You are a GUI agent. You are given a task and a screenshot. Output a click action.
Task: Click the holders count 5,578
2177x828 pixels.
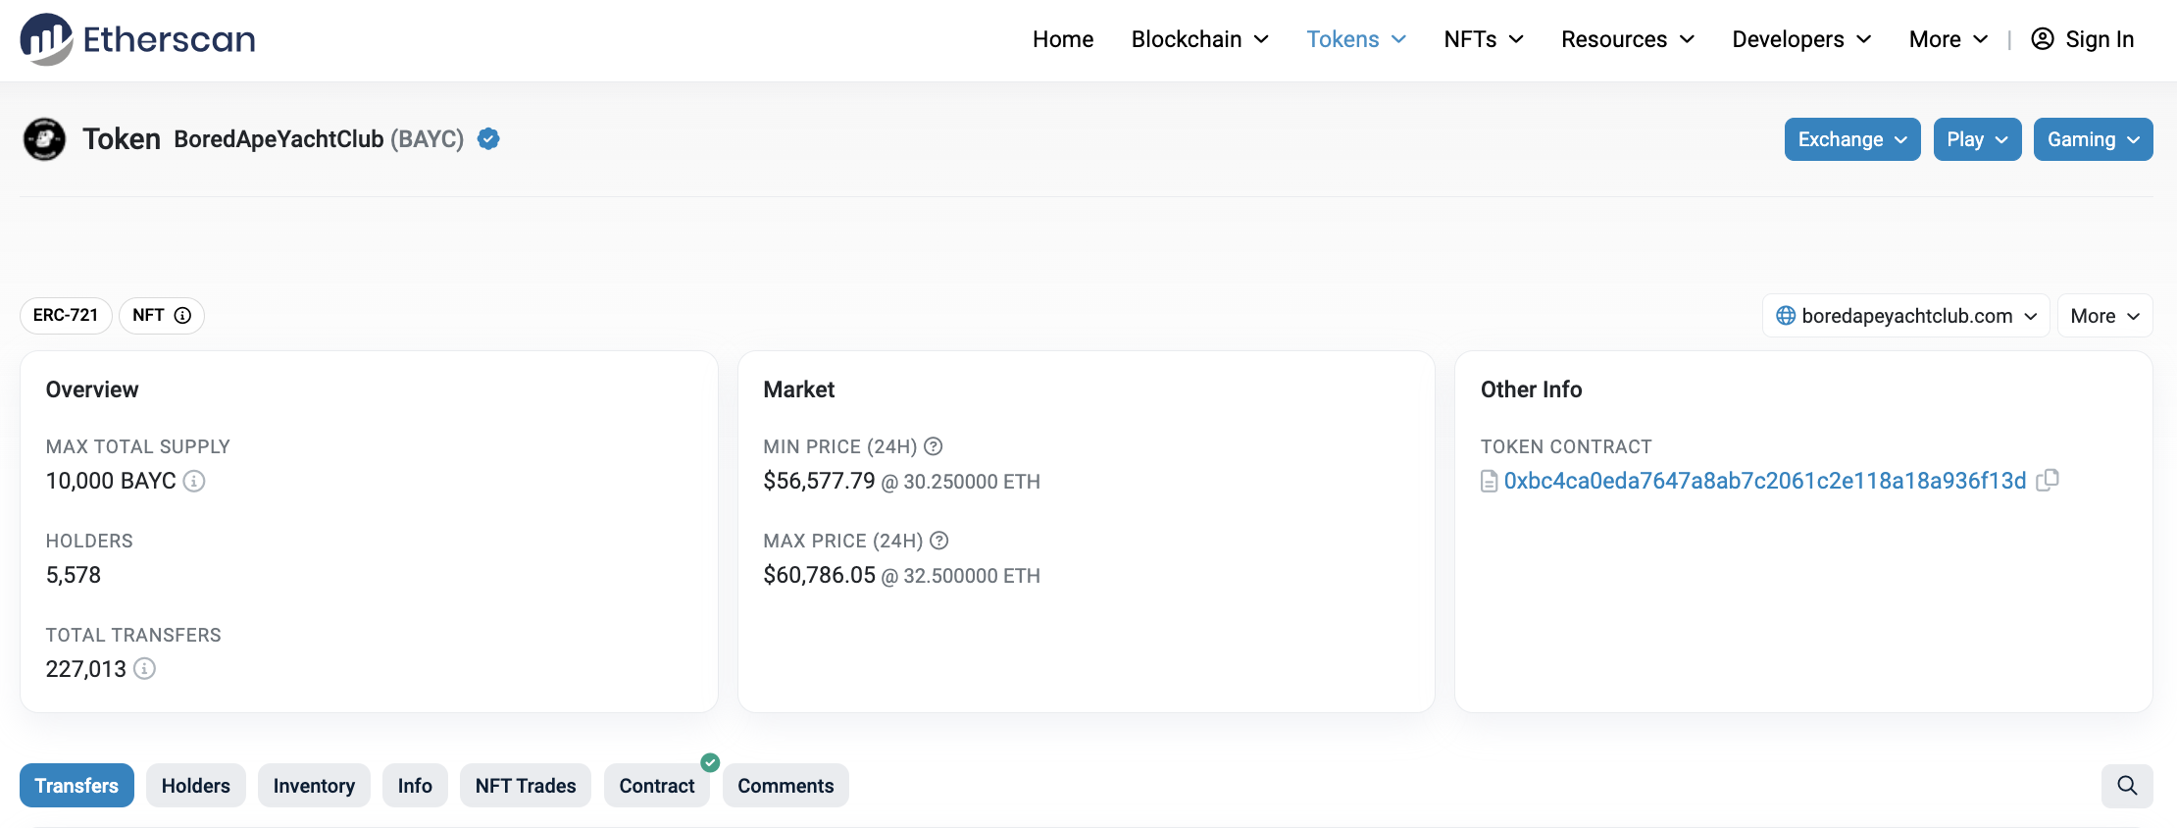click(x=74, y=575)
